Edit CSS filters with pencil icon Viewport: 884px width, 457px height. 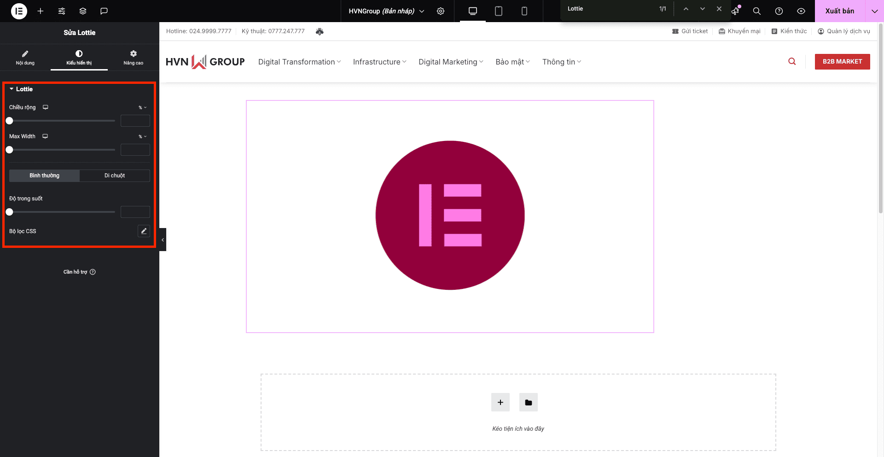coord(144,231)
